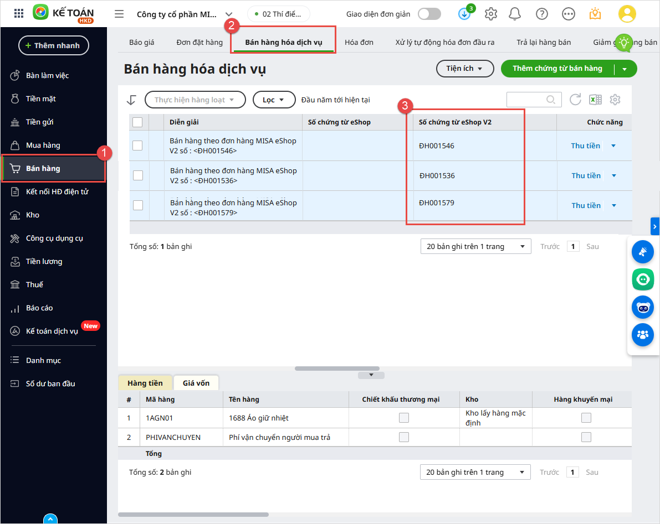Tick the select-all header checkbox
The width and height of the screenshot is (660, 524).
pyautogui.click(x=137, y=122)
